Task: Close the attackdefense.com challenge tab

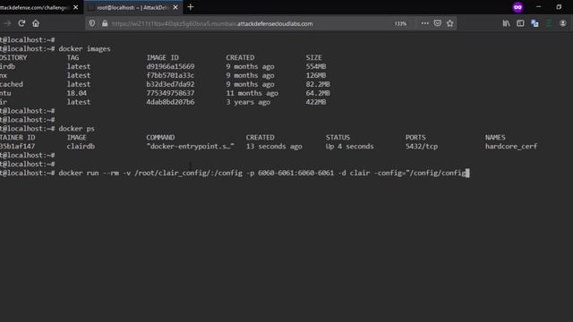Action: [x=75, y=7]
